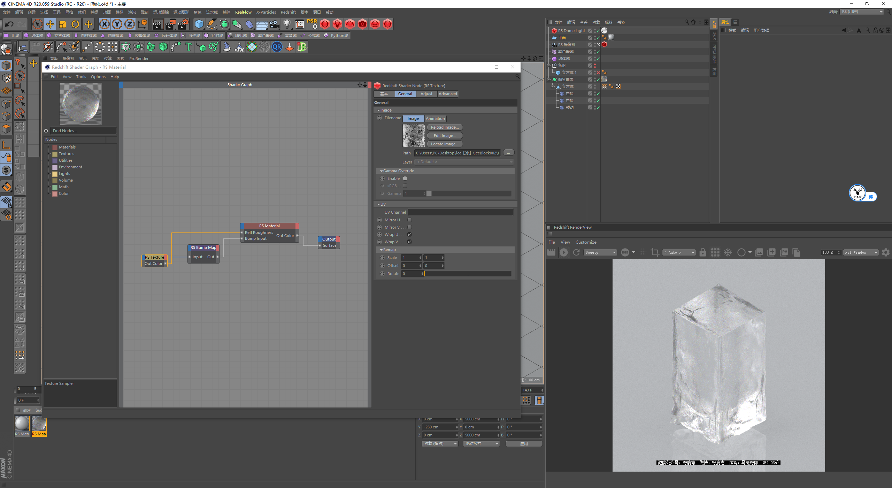Open the Fit Window dropdown
Image resolution: width=892 pixels, height=488 pixels.
coord(861,252)
